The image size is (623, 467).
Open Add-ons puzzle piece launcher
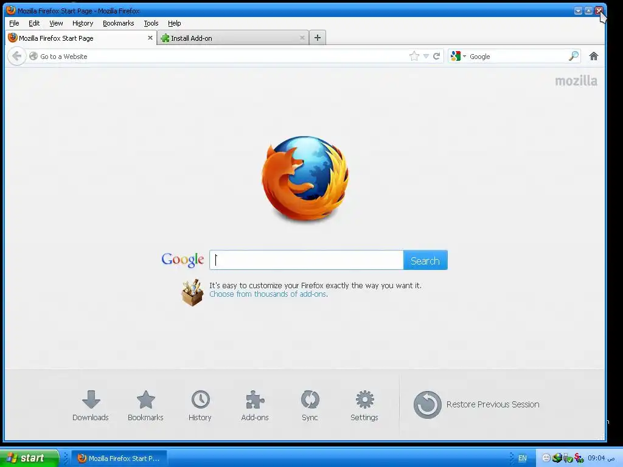[255, 406]
